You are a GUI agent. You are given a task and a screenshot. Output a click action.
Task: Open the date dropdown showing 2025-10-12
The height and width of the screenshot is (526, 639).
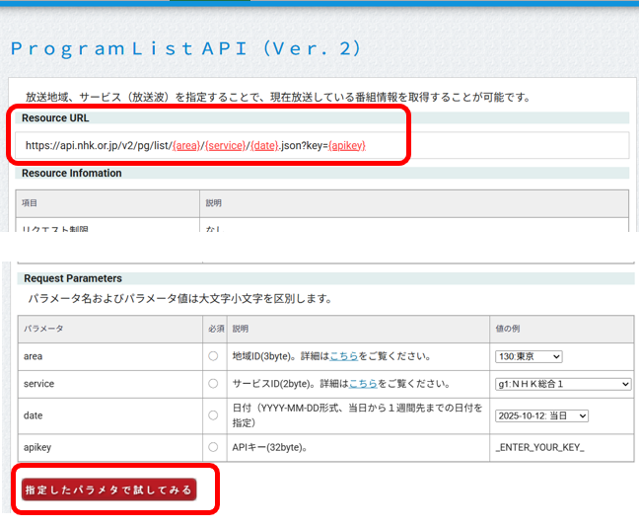click(x=541, y=415)
